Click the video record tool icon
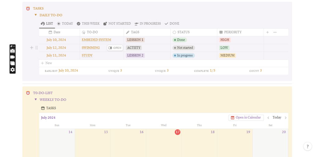Viewport: 313px width, 157px height. (x=12, y=57)
